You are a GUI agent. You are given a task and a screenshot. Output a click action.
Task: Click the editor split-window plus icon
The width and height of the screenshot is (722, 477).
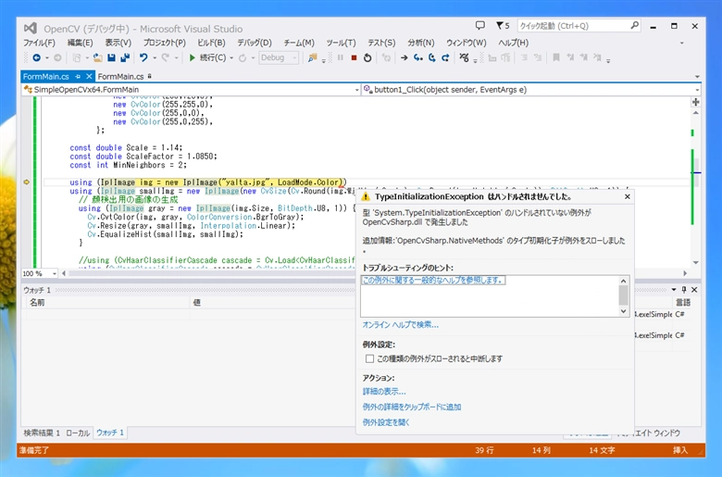696,102
